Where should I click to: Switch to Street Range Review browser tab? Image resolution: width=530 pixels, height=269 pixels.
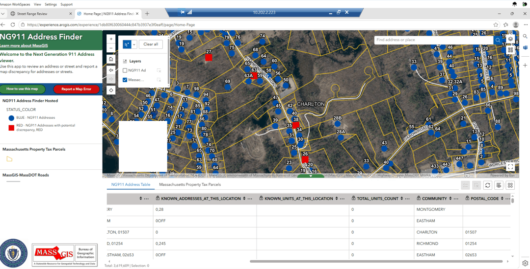32,14
